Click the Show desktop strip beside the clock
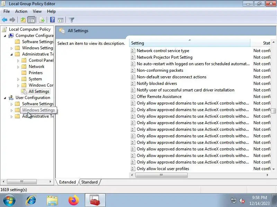This screenshot has height=207, width=277. [275, 200]
